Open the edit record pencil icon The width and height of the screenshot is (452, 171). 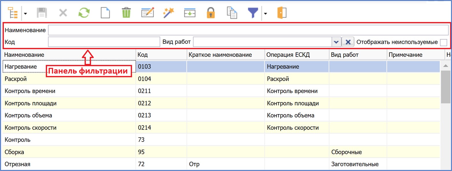(147, 13)
